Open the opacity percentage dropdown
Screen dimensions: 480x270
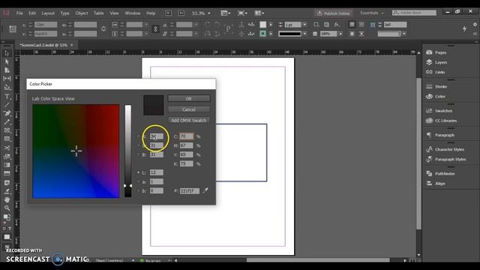coord(340,34)
